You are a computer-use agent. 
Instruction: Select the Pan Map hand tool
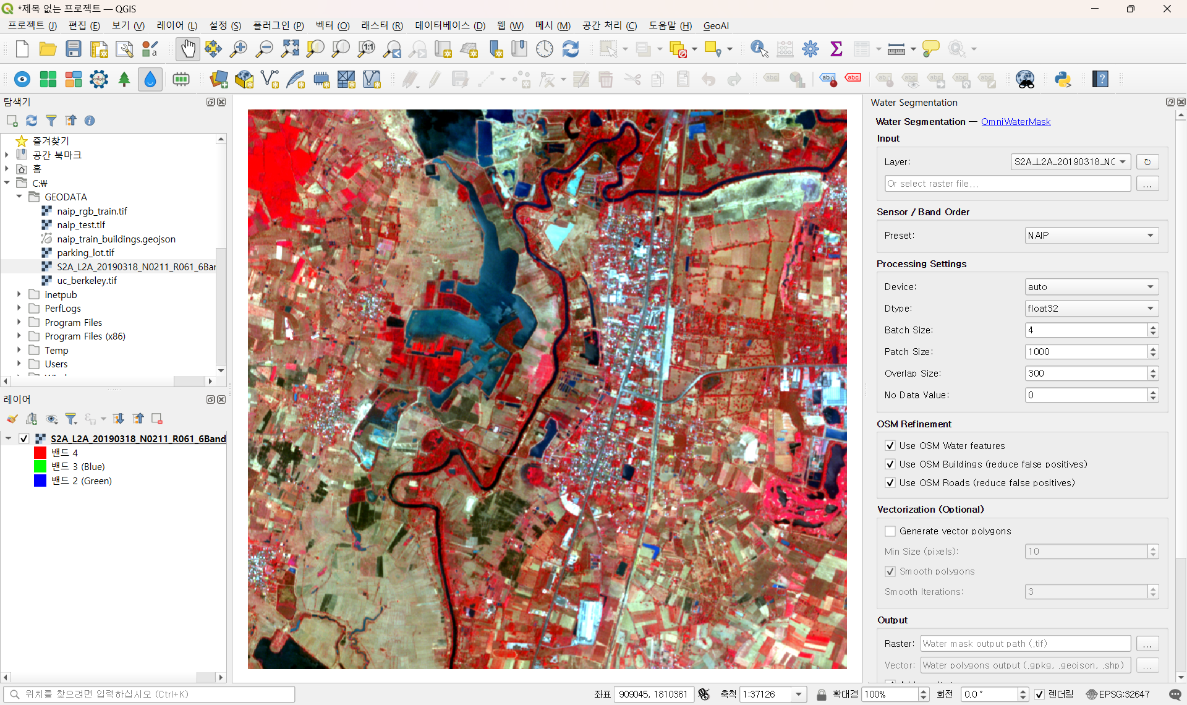187,49
